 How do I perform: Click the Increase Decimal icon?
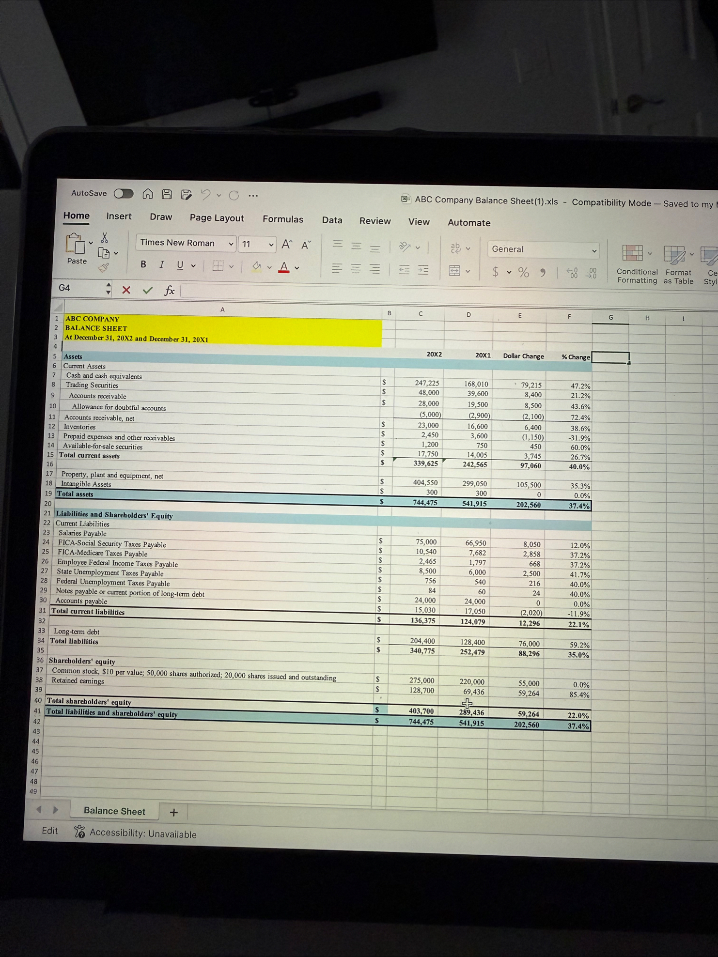tap(573, 273)
